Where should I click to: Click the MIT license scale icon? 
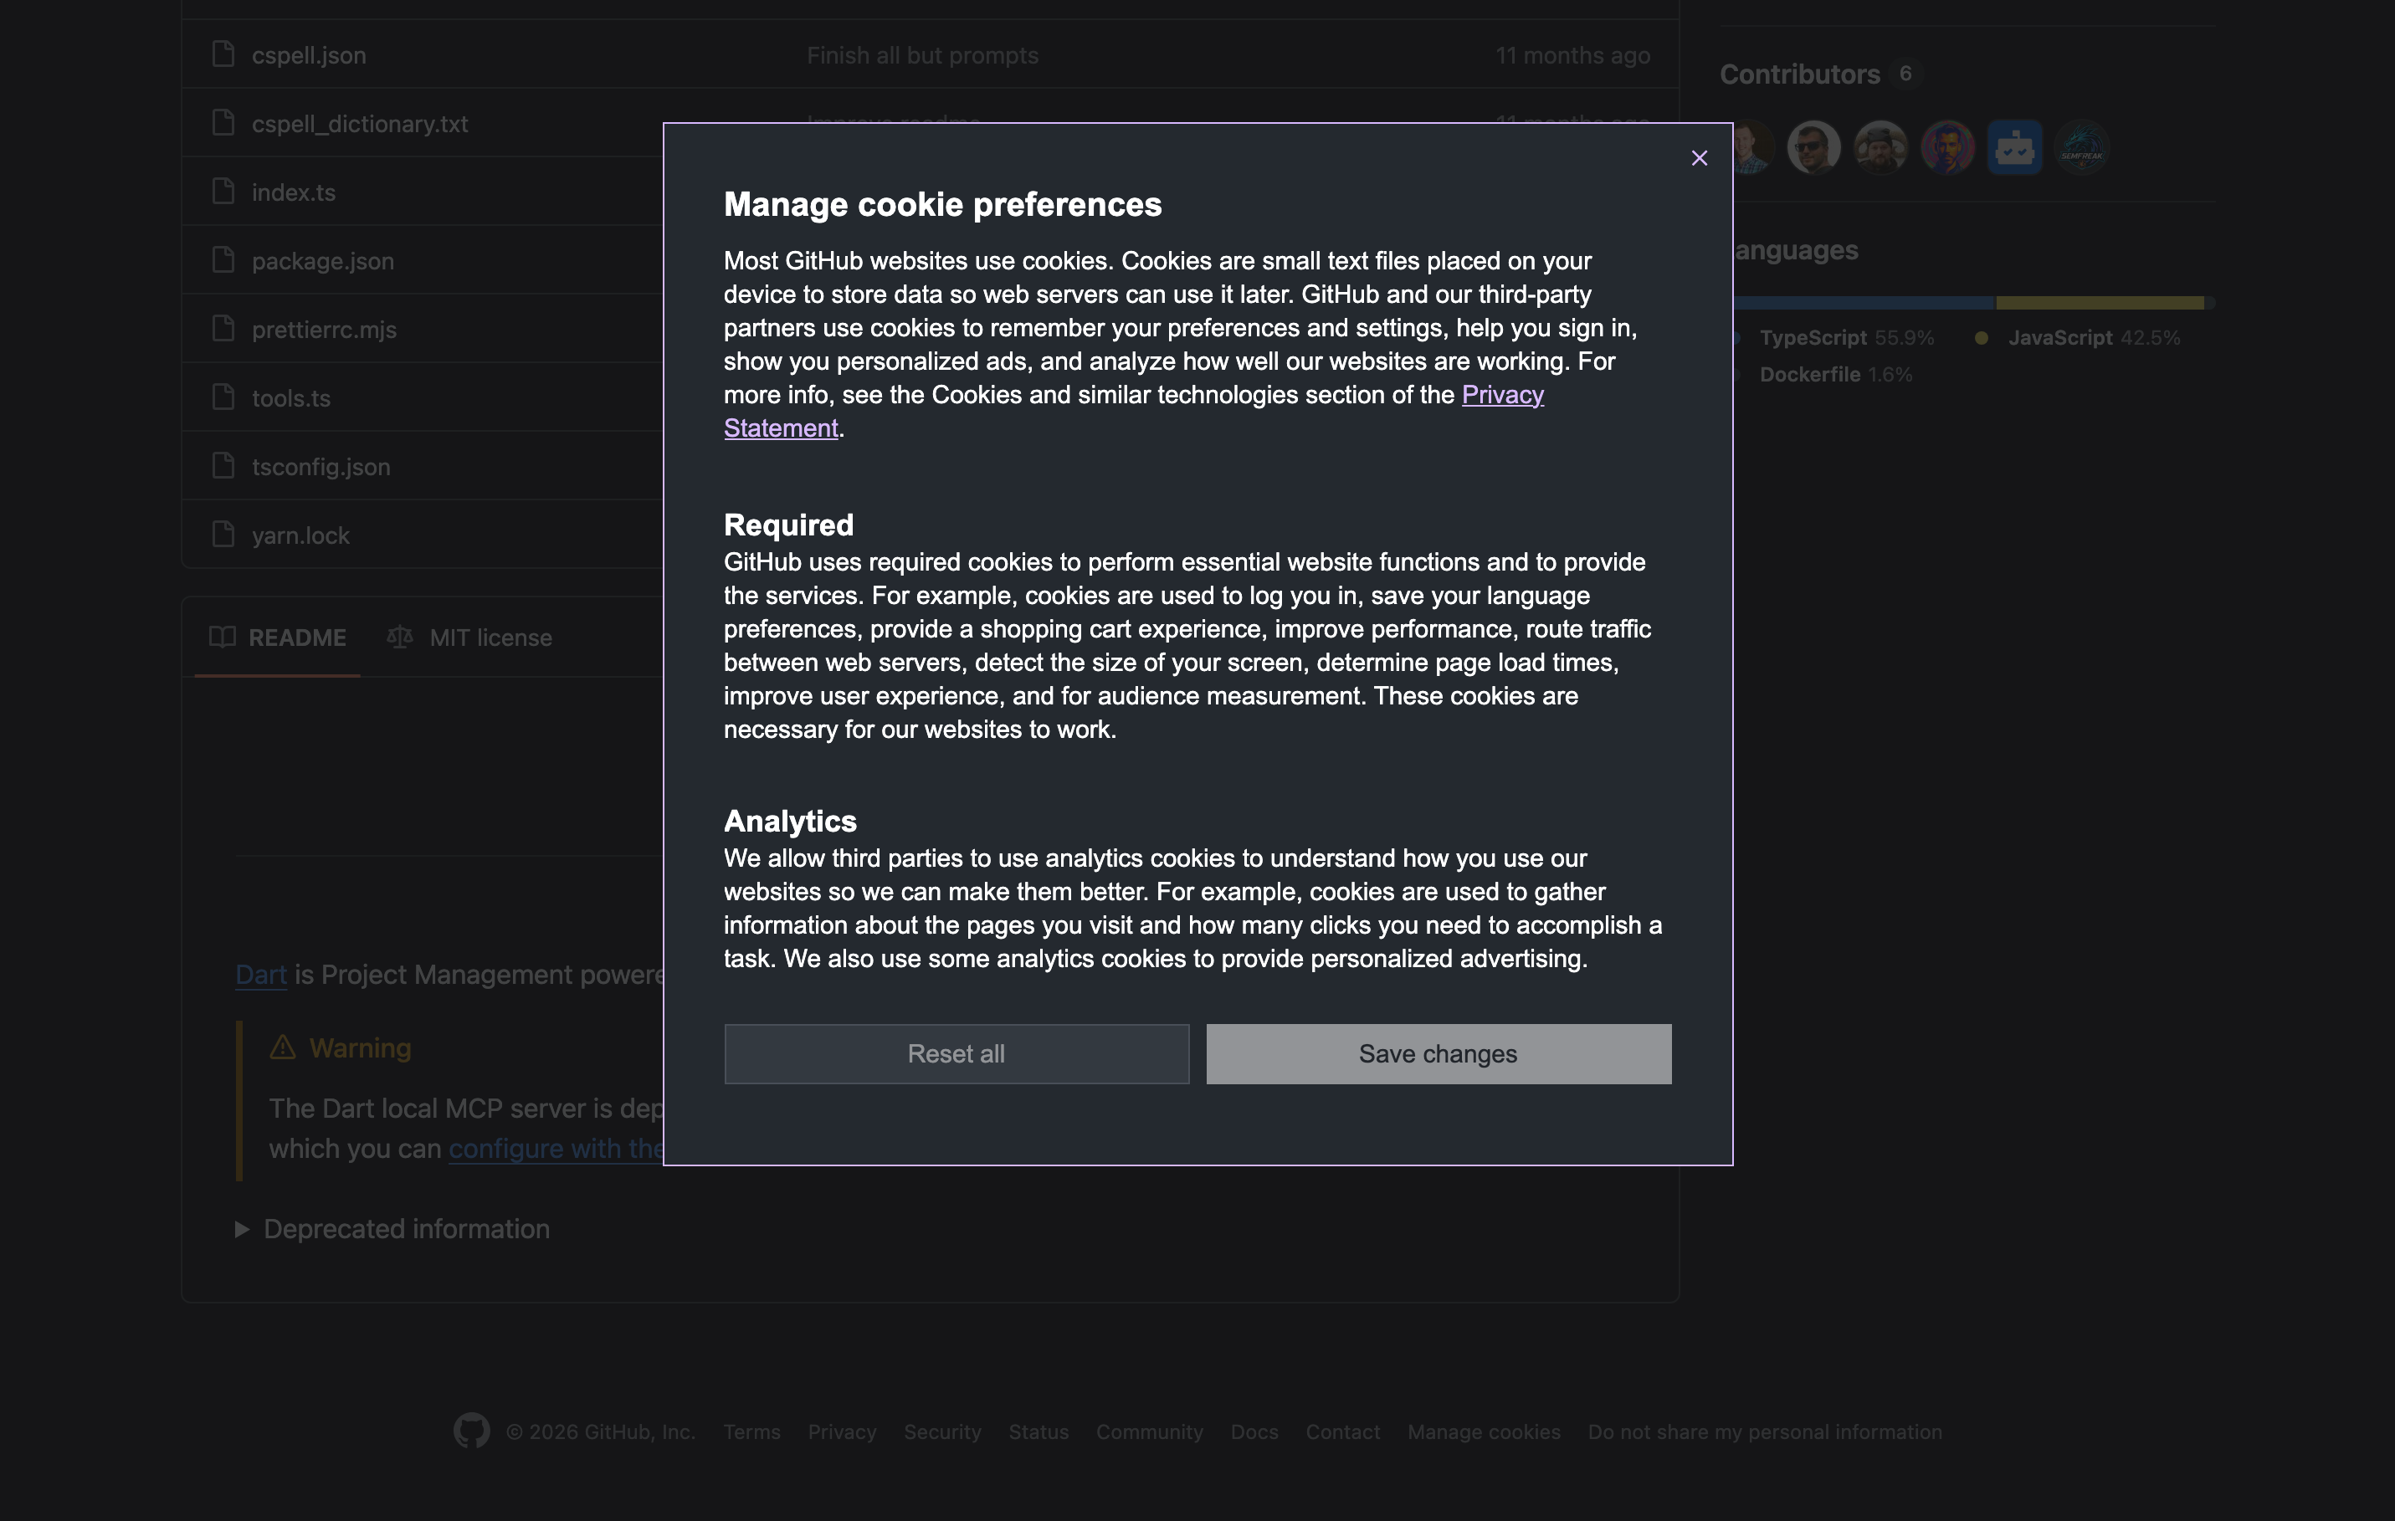click(x=400, y=636)
